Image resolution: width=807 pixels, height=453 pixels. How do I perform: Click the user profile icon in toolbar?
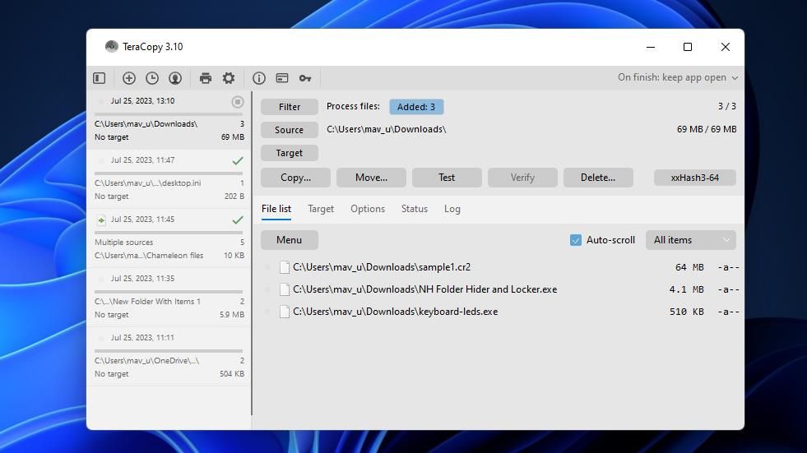pos(175,77)
